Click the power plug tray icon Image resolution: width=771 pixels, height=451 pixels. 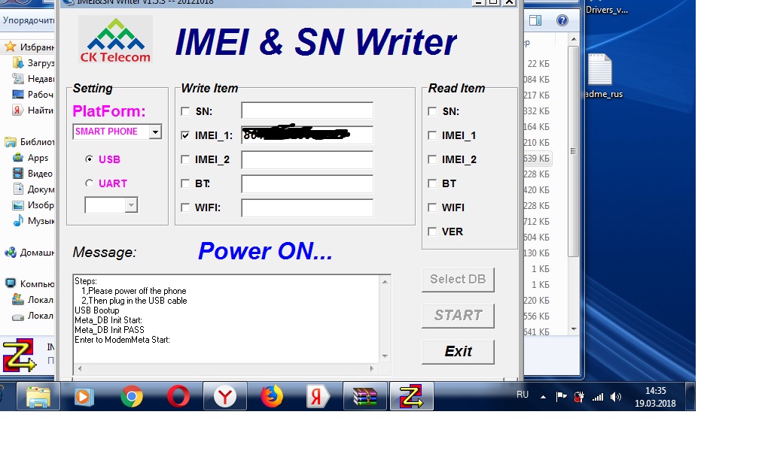pyautogui.click(x=579, y=397)
